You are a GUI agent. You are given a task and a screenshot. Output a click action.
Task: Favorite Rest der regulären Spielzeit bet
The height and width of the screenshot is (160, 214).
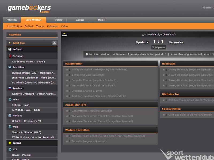click(x=67, y=96)
